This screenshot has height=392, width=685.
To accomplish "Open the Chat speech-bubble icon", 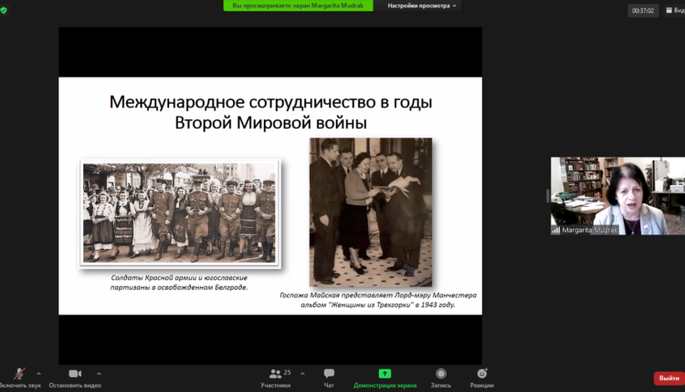I will pos(329,373).
